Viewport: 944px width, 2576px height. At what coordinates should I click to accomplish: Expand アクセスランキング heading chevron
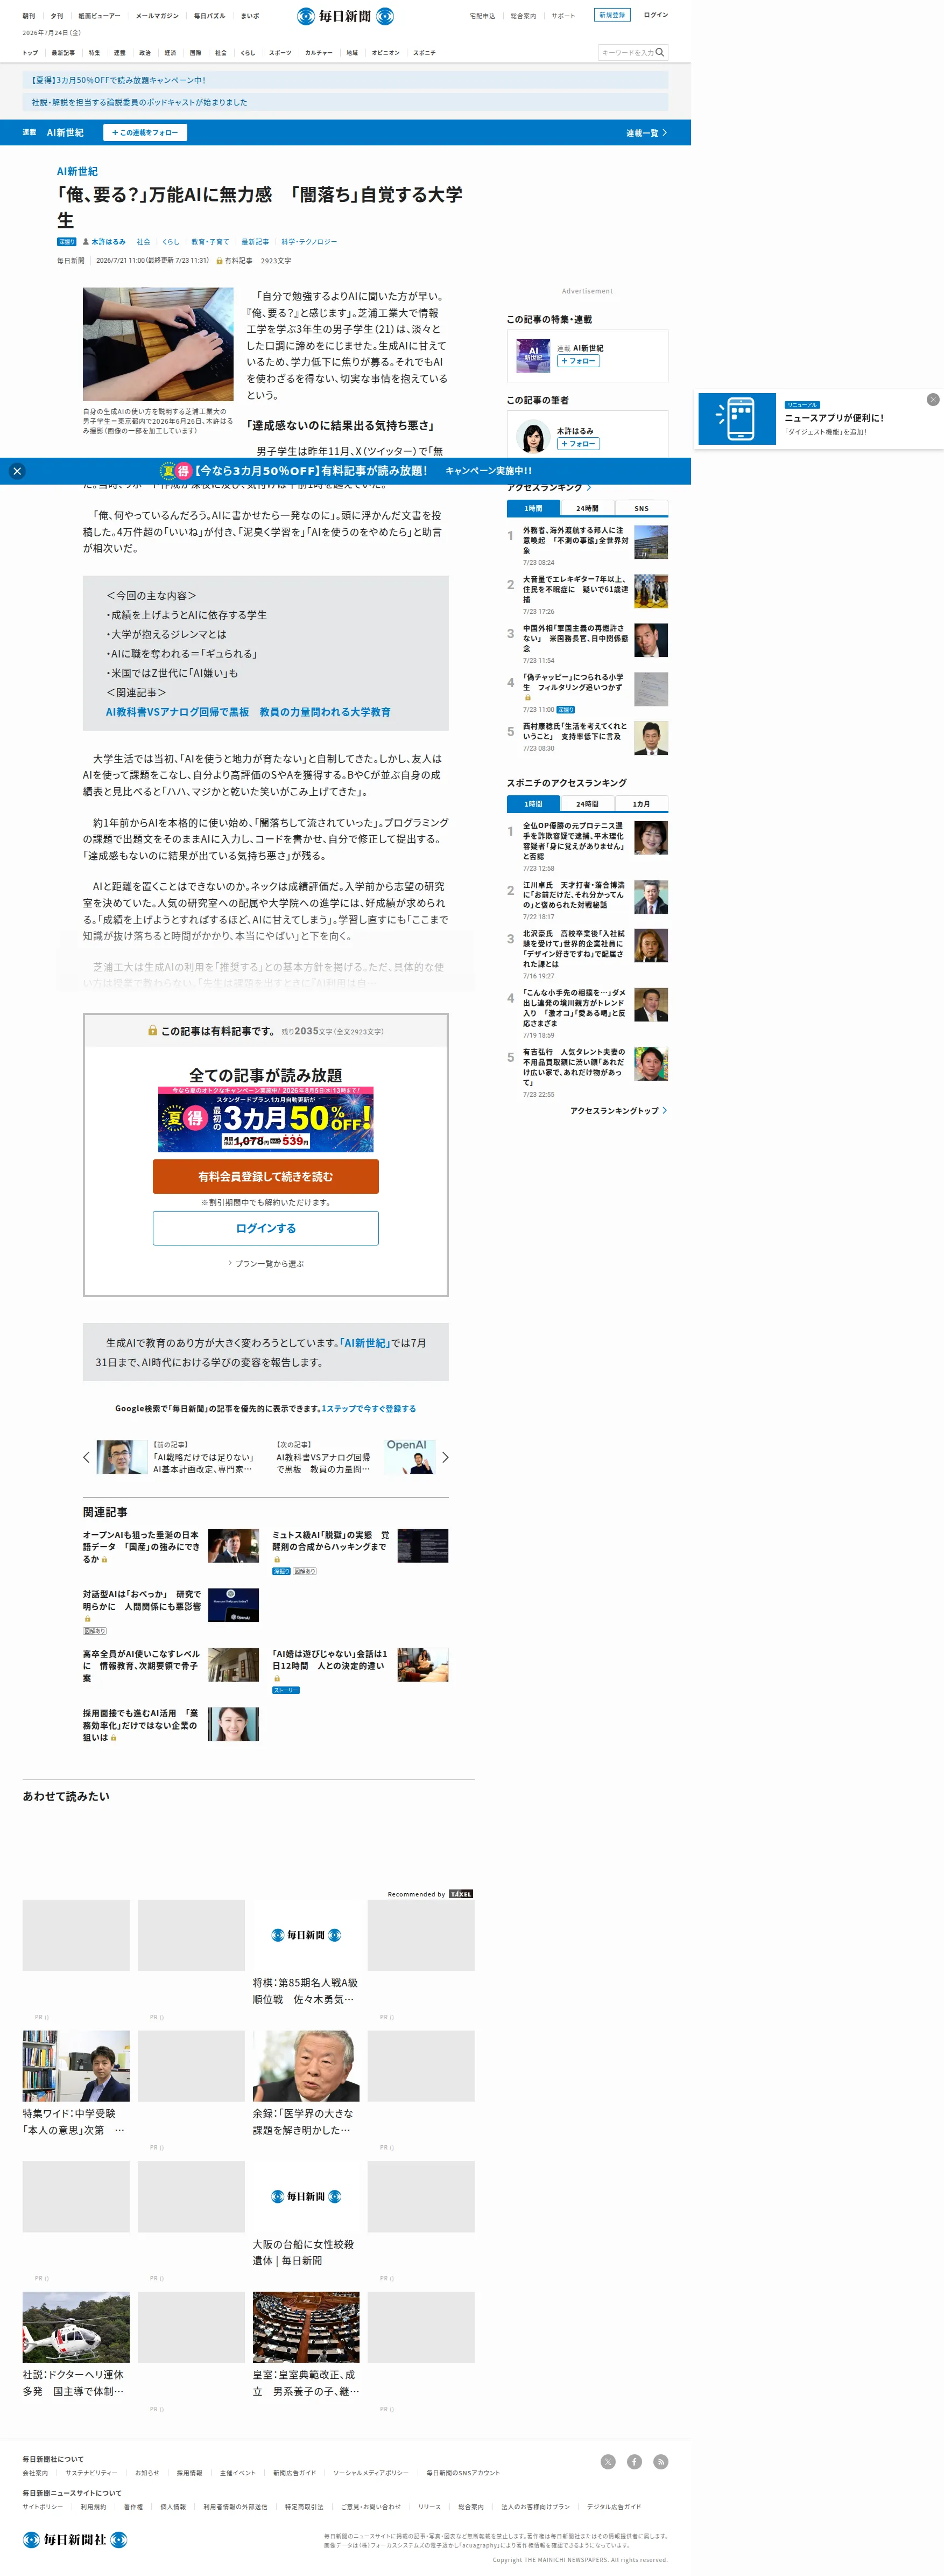tap(589, 488)
